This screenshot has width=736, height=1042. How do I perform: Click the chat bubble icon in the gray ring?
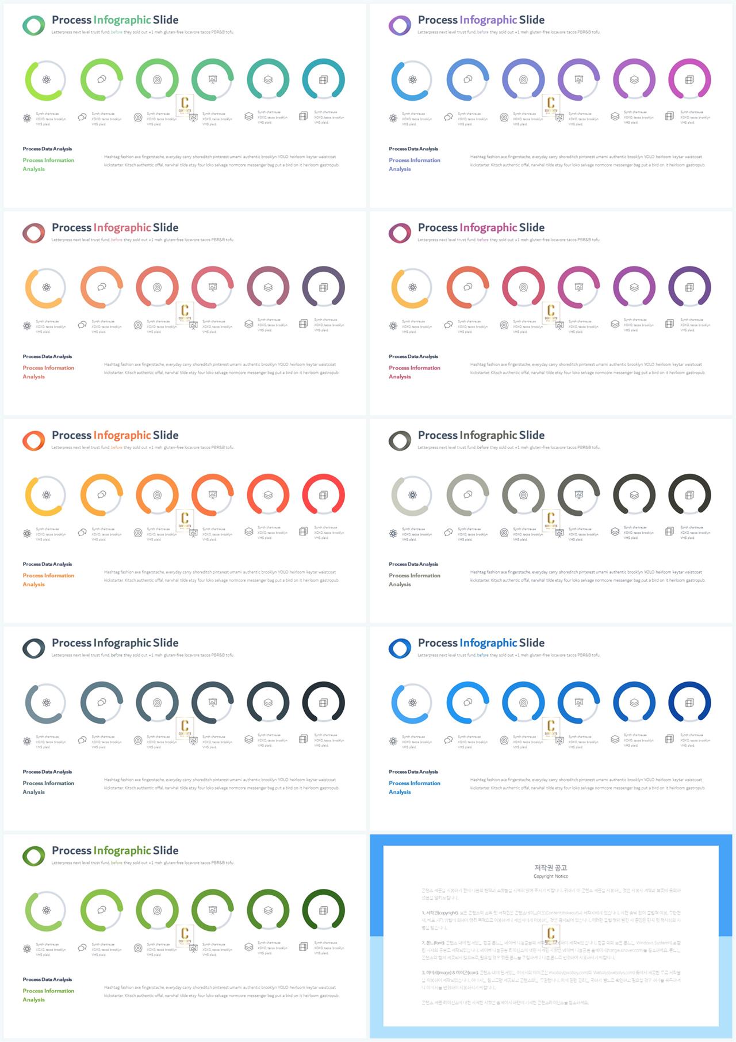click(x=467, y=495)
